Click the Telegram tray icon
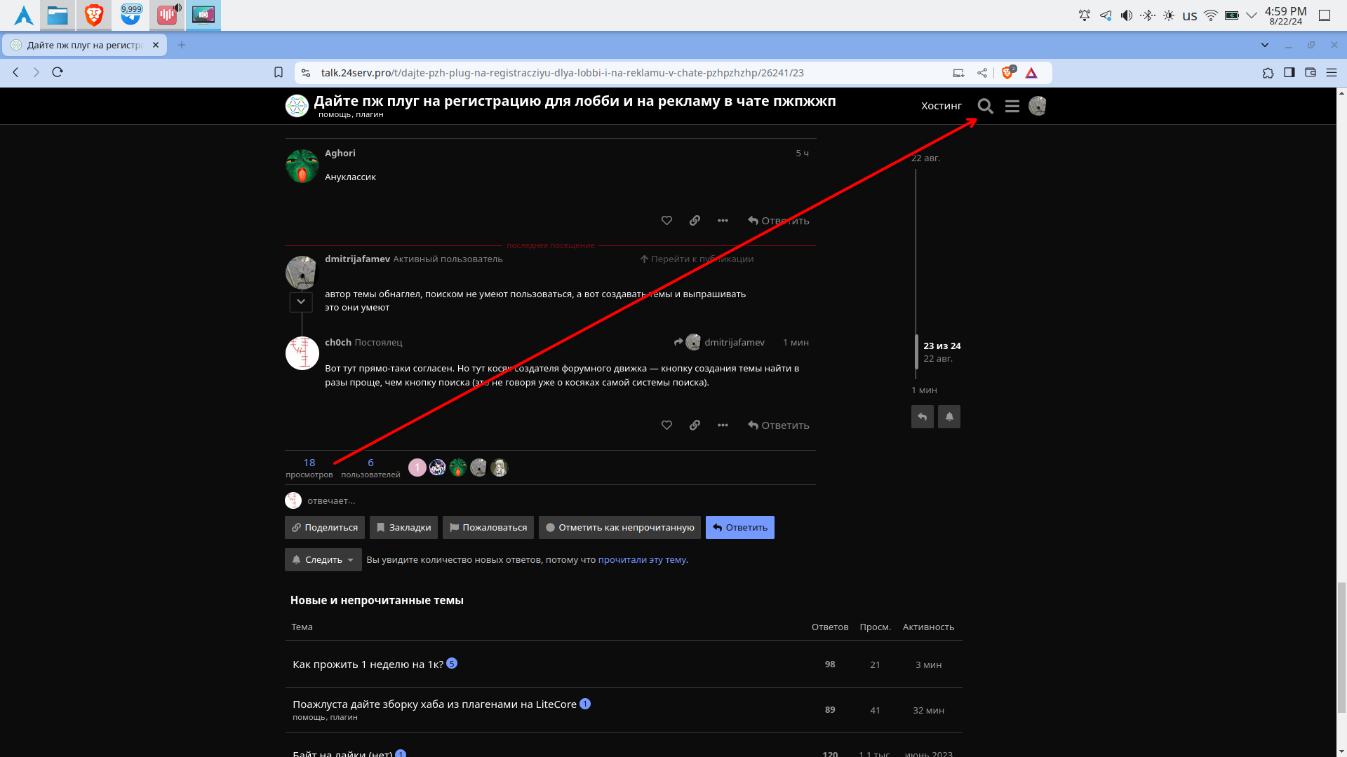Image resolution: width=1347 pixels, height=757 pixels. (1106, 15)
